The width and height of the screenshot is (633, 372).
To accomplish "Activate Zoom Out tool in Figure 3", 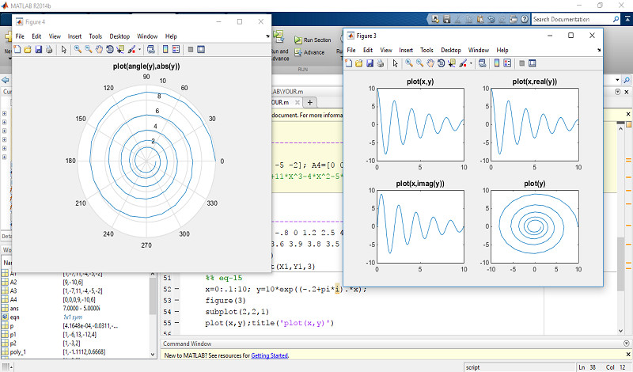I will click(420, 63).
